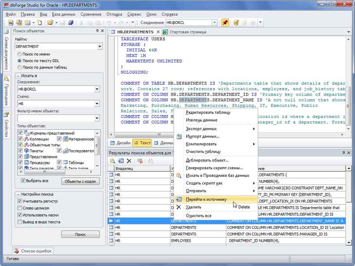
Task: Close the search results panel
Action: 348,153
